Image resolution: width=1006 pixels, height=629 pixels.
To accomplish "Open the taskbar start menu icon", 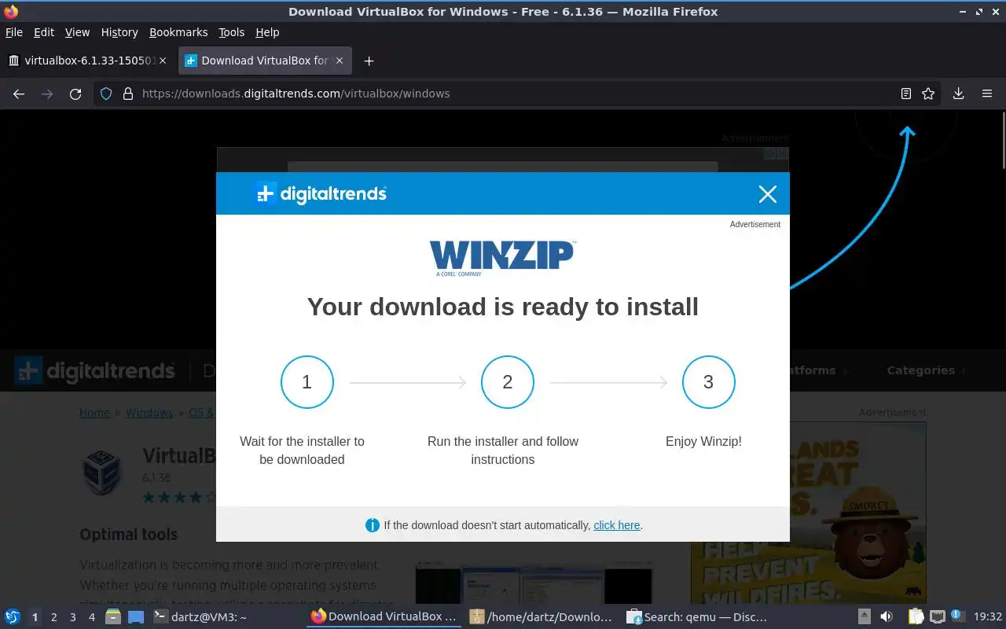I will pos(13,617).
